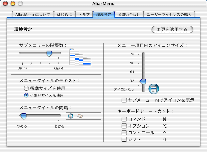This screenshot has height=153, width=207.
Task: Select 標準サイズを使用 radio button
Action: pos(26,88)
